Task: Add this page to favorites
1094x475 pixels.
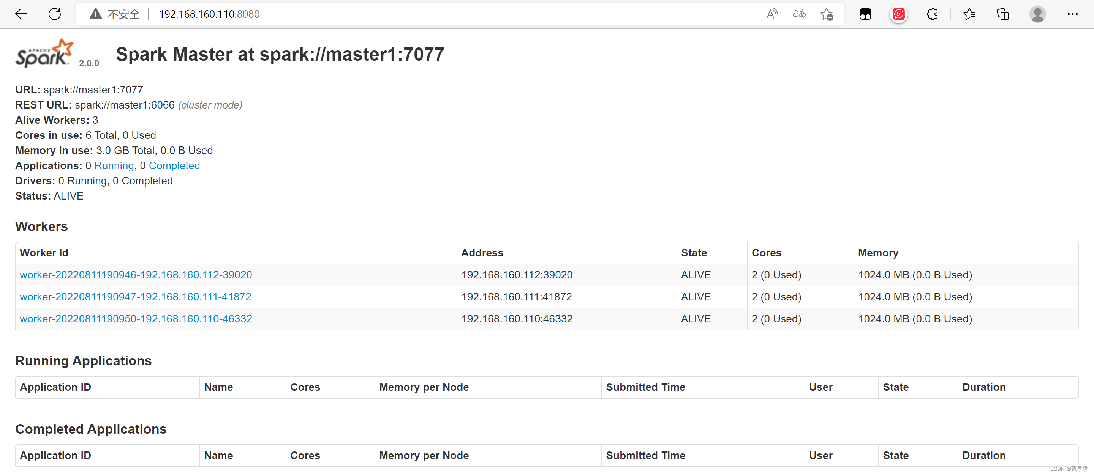Action: pyautogui.click(x=827, y=14)
